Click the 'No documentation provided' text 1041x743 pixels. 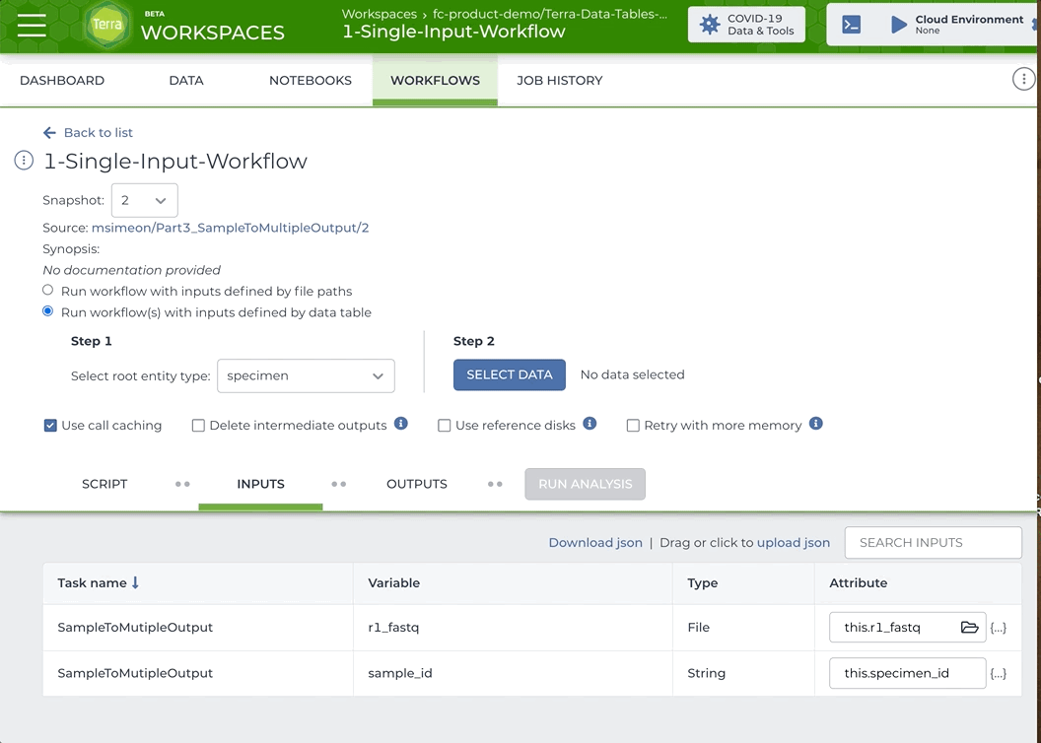coord(131,270)
